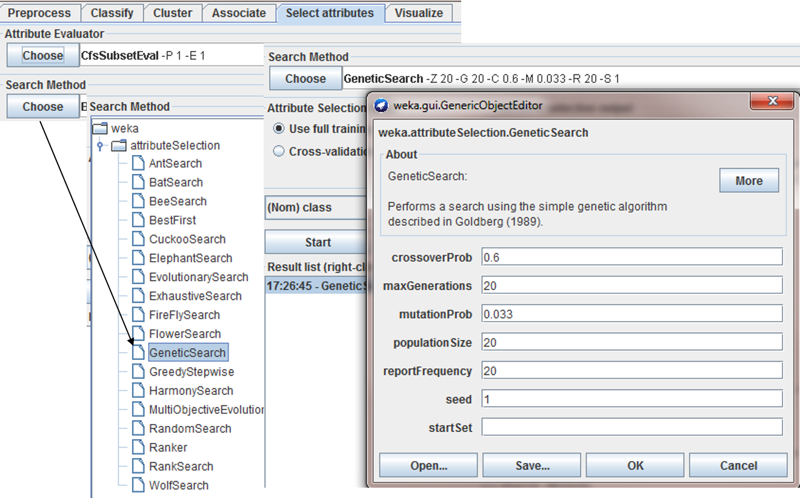
Task: Click the seed input field
Action: 632,399
